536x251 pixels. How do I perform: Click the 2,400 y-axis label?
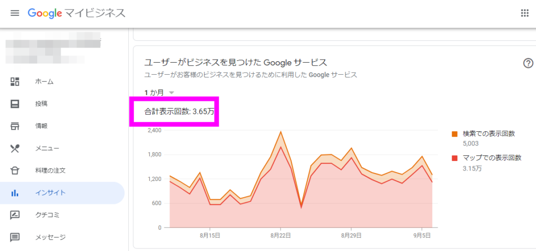[x=154, y=130]
